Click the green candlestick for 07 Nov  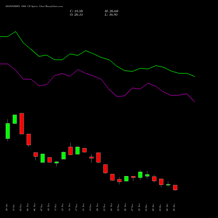pyautogui.click(x=43, y=158)
